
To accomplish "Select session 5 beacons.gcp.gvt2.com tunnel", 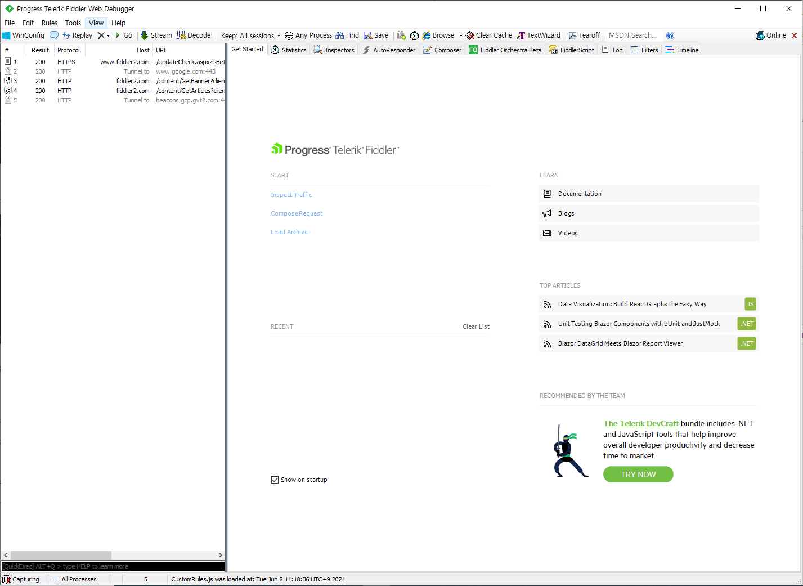I will (x=113, y=100).
